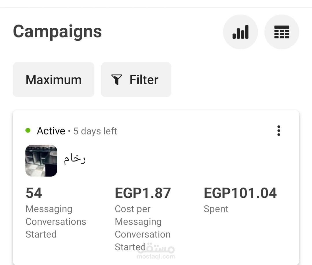Viewport: 312px width, 265px height.
Task: Click the EGP1.87 cost per conversation value
Action: (x=143, y=193)
